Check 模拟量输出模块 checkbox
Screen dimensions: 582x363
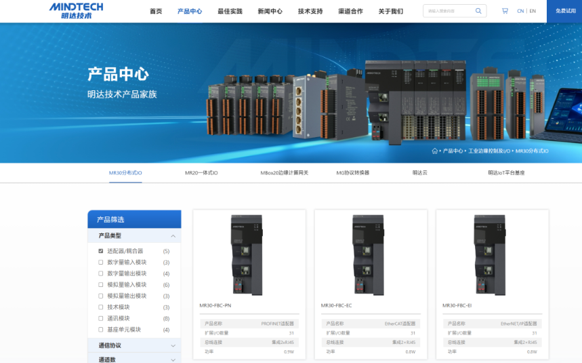(100, 296)
